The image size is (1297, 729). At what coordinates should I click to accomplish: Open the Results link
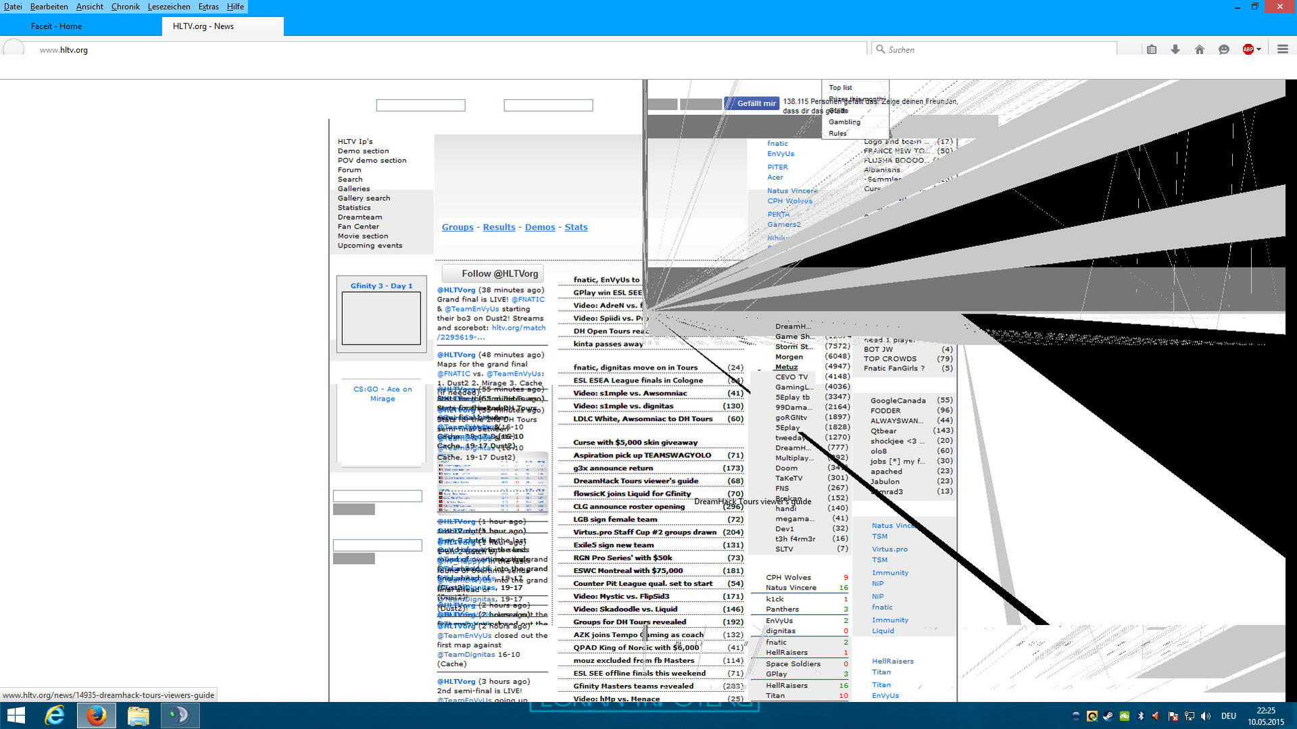click(x=499, y=228)
